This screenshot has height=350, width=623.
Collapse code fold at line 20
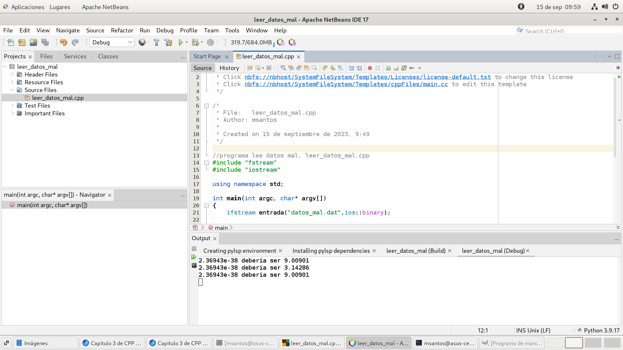[x=206, y=205]
